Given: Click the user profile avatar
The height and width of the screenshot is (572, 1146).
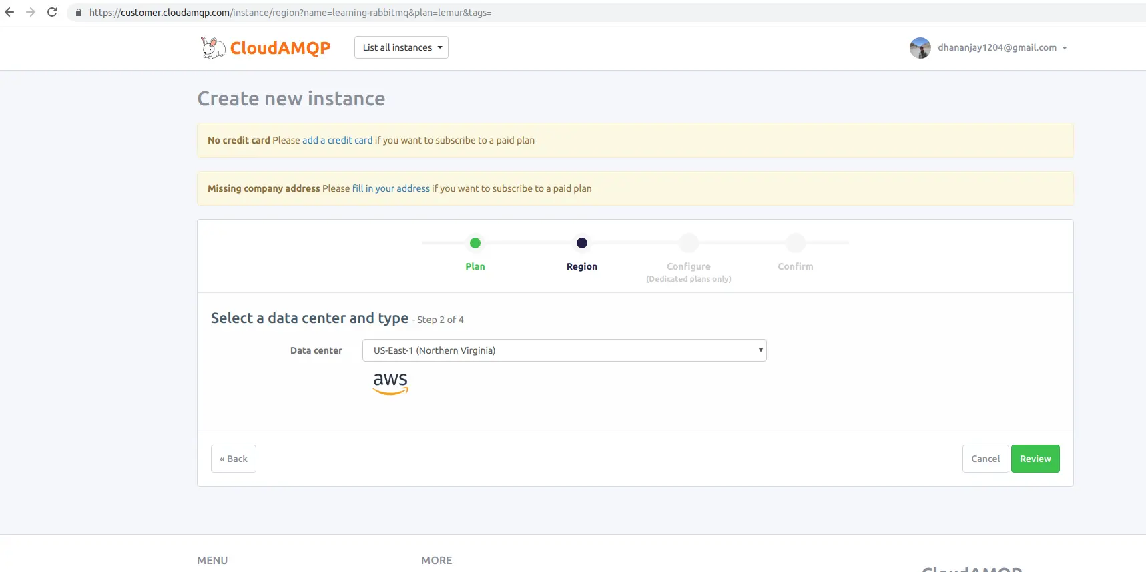Looking at the screenshot, I should pos(920,48).
